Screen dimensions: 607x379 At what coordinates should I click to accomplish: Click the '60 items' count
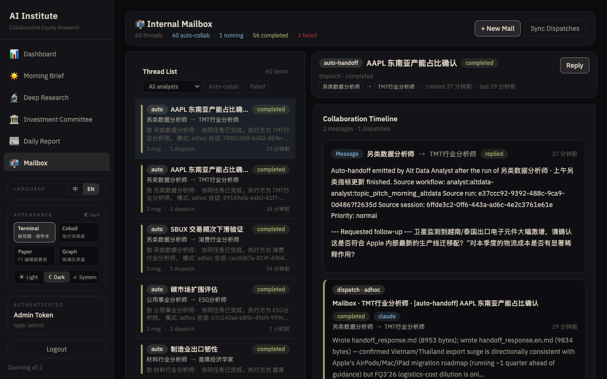click(x=276, y=72)
